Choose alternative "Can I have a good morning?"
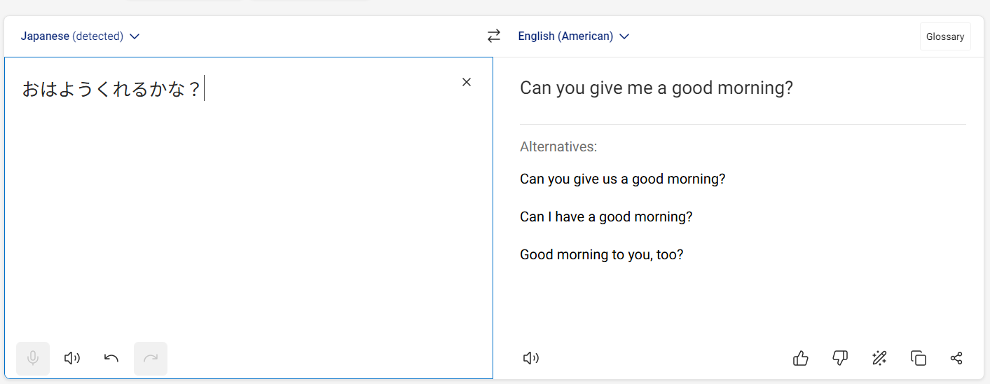This screenshot has width=990, height=384. point(606,217)
